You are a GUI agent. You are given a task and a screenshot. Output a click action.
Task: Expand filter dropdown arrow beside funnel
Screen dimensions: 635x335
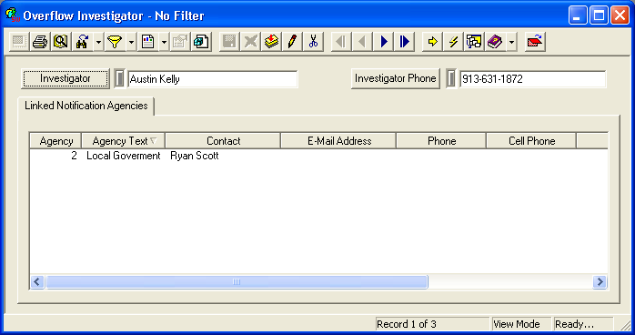[x=131, y=41]
